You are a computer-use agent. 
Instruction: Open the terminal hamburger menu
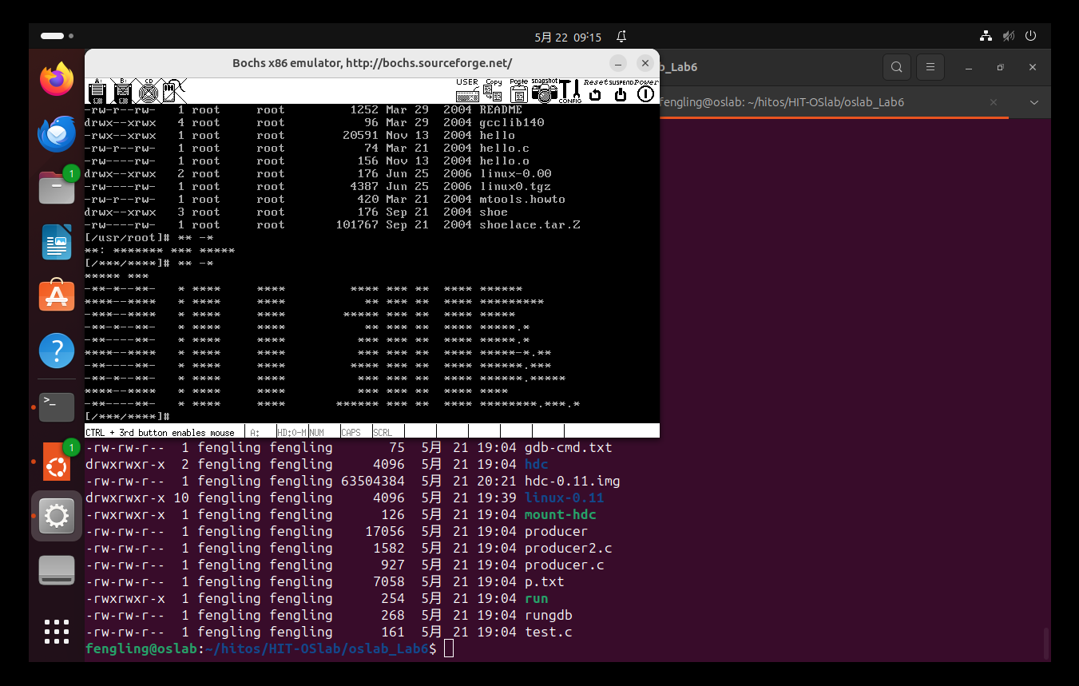930,67
